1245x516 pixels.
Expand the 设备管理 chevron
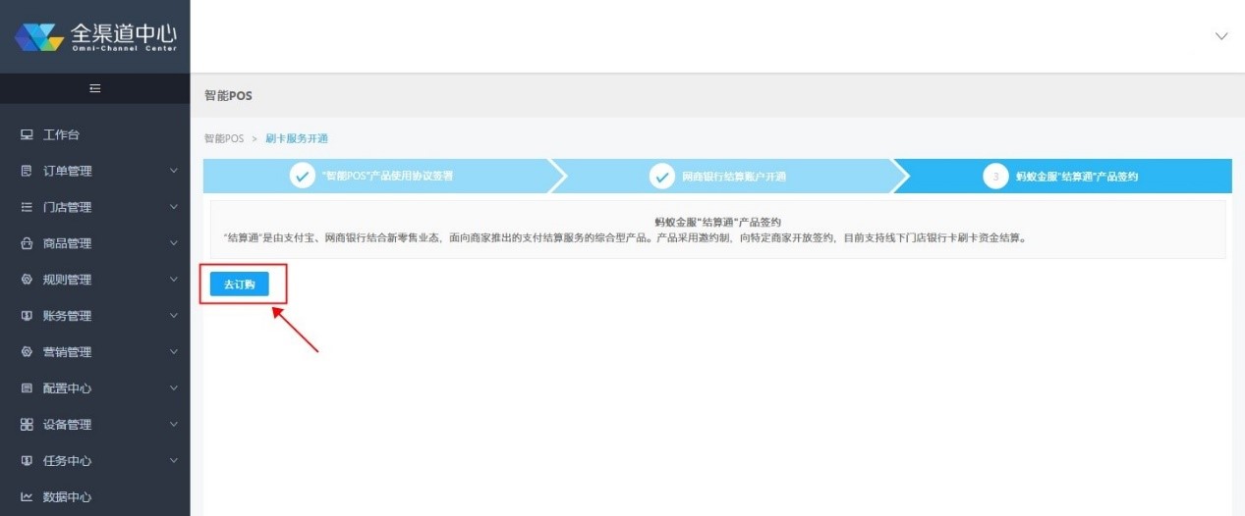click(x=174, y=425)
